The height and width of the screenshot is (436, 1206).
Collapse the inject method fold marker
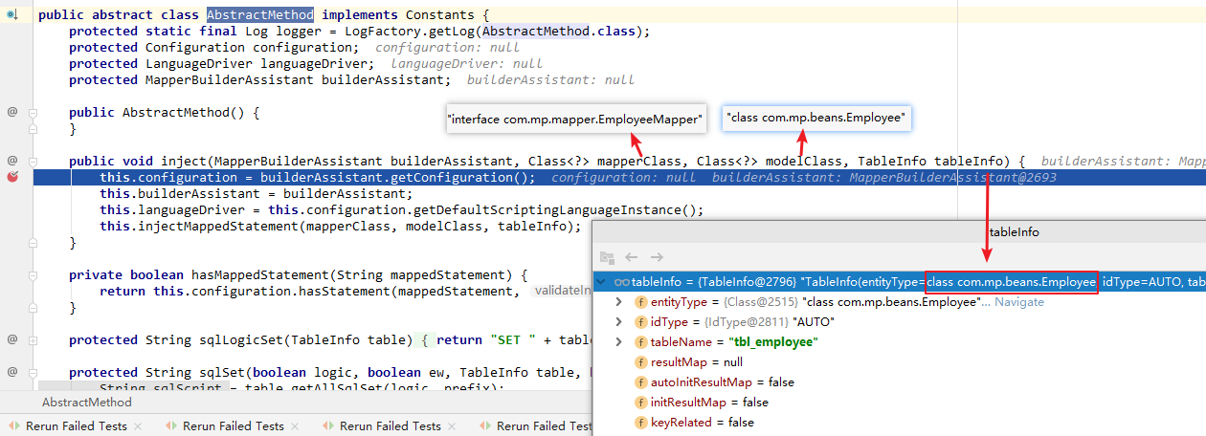[x=32, y=161]
